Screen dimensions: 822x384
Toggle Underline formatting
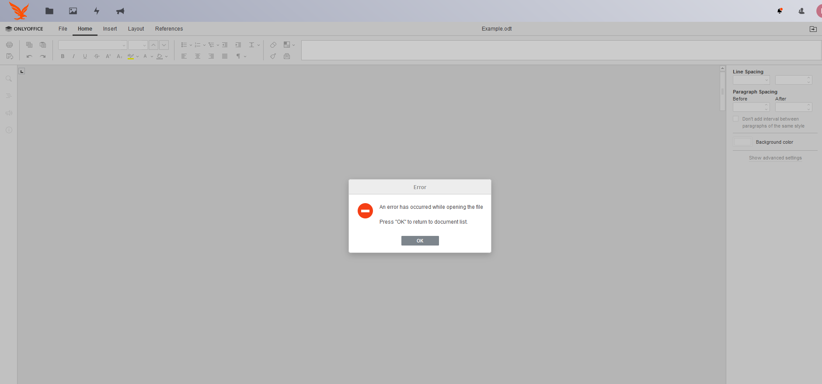85,56
